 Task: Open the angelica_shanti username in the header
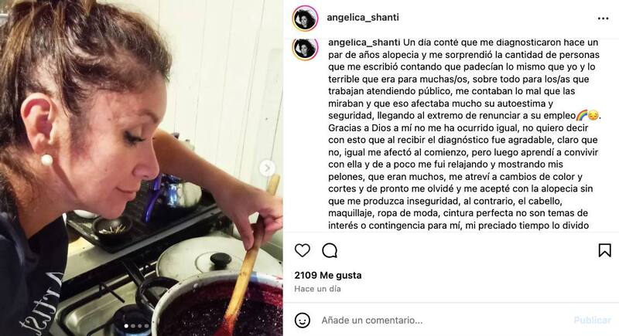coord(363,17)
